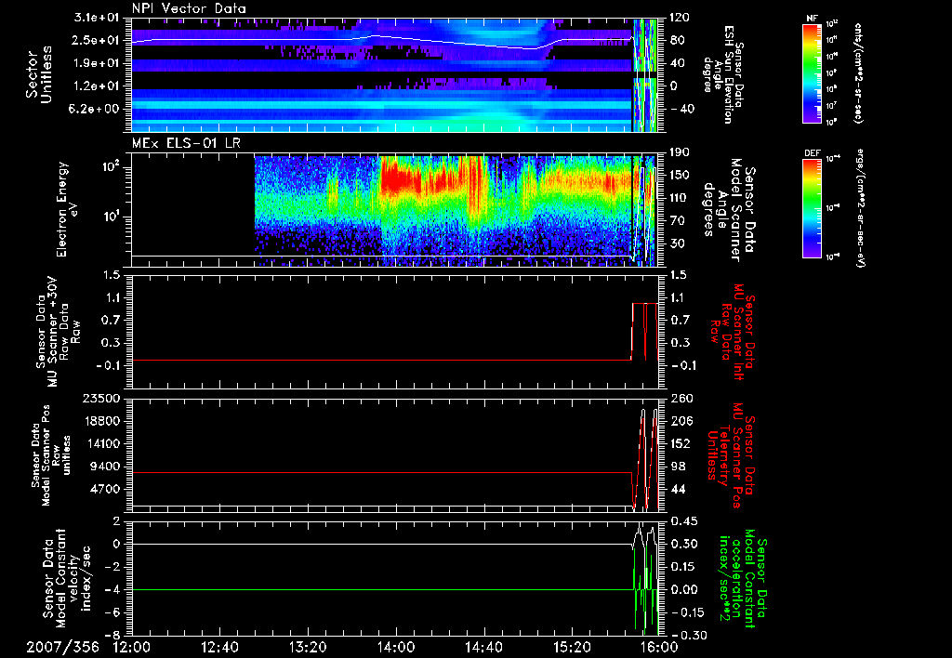Click the 9400 scanner position tick
Image resolution: width=952 pixels, height=658 pixels.
click(x=106, y=467)
